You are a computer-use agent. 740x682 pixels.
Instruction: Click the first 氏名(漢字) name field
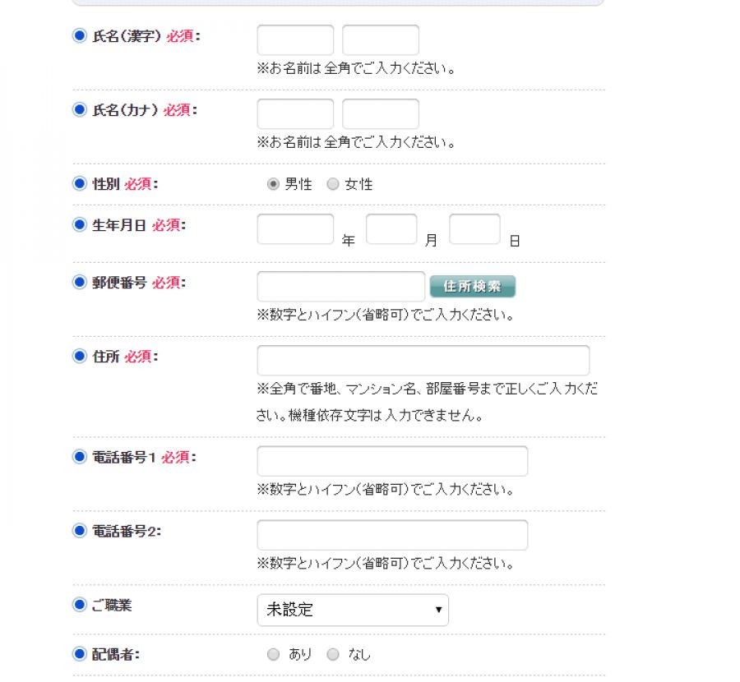pyautogui.click(x=295, y=40)
